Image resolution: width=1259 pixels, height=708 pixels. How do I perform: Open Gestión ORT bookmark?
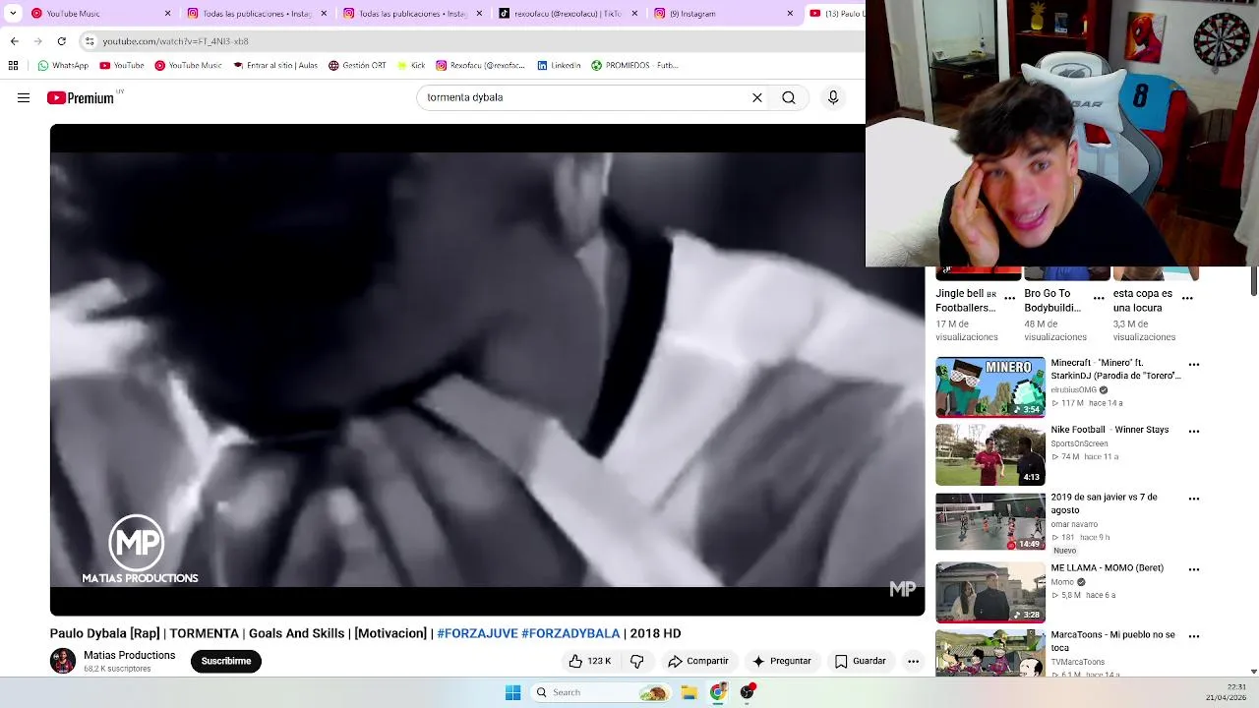tap(357, 65)
